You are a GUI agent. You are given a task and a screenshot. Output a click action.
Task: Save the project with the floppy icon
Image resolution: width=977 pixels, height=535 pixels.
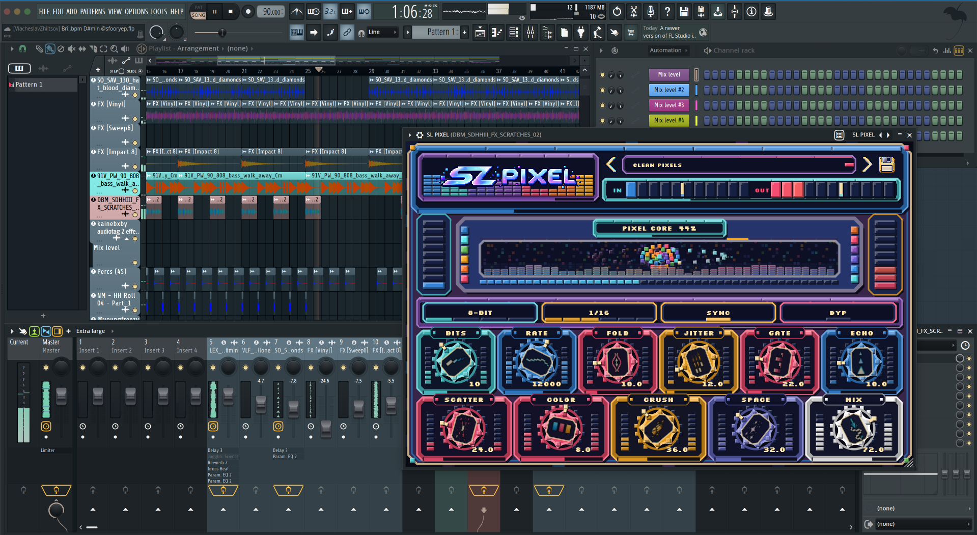click(684, 11)
